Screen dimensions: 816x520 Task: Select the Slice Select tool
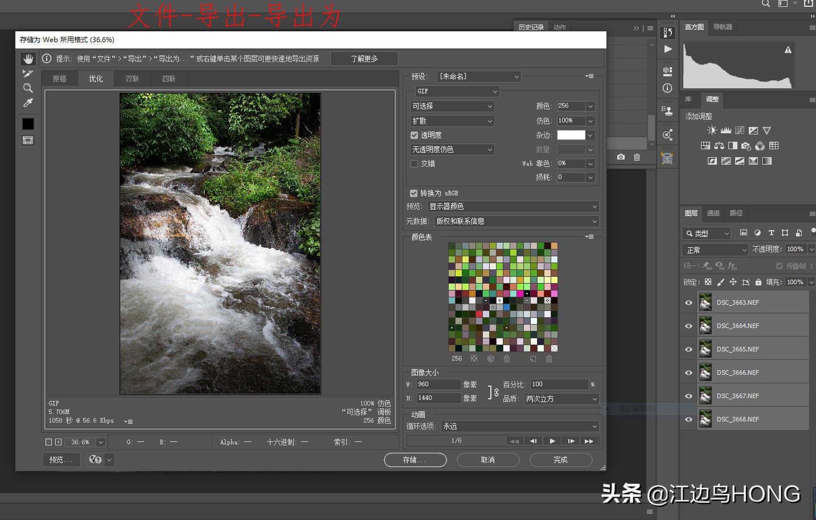(28, 73)
